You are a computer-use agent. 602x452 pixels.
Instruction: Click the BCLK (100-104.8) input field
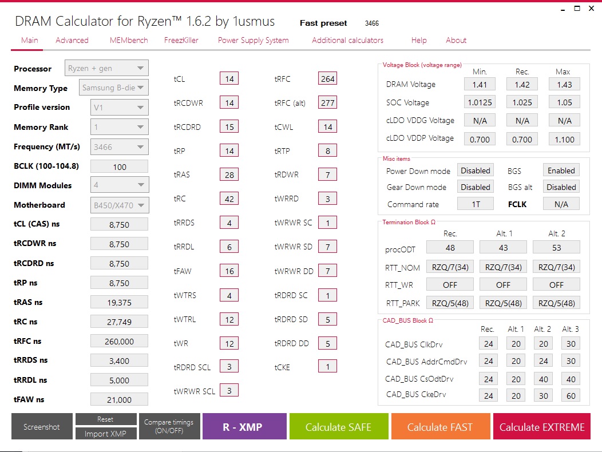[120, 166]
